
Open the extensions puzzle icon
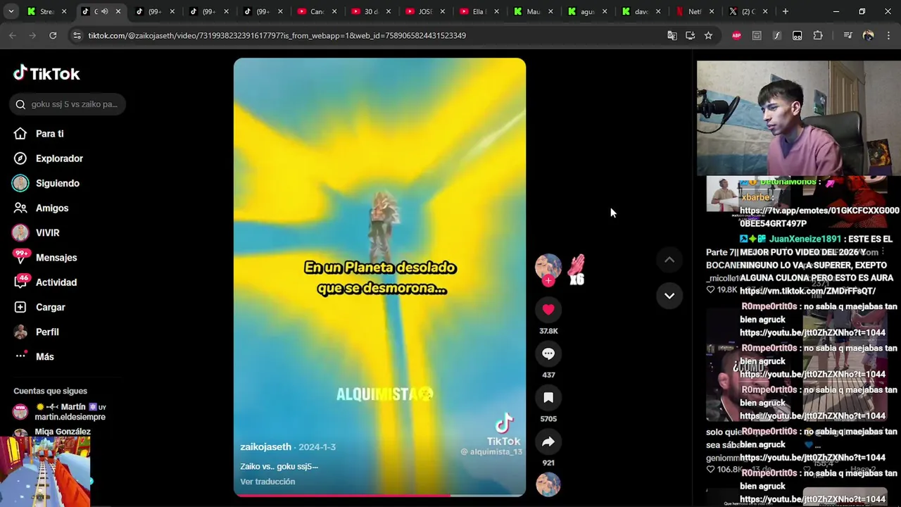[818, 35]
